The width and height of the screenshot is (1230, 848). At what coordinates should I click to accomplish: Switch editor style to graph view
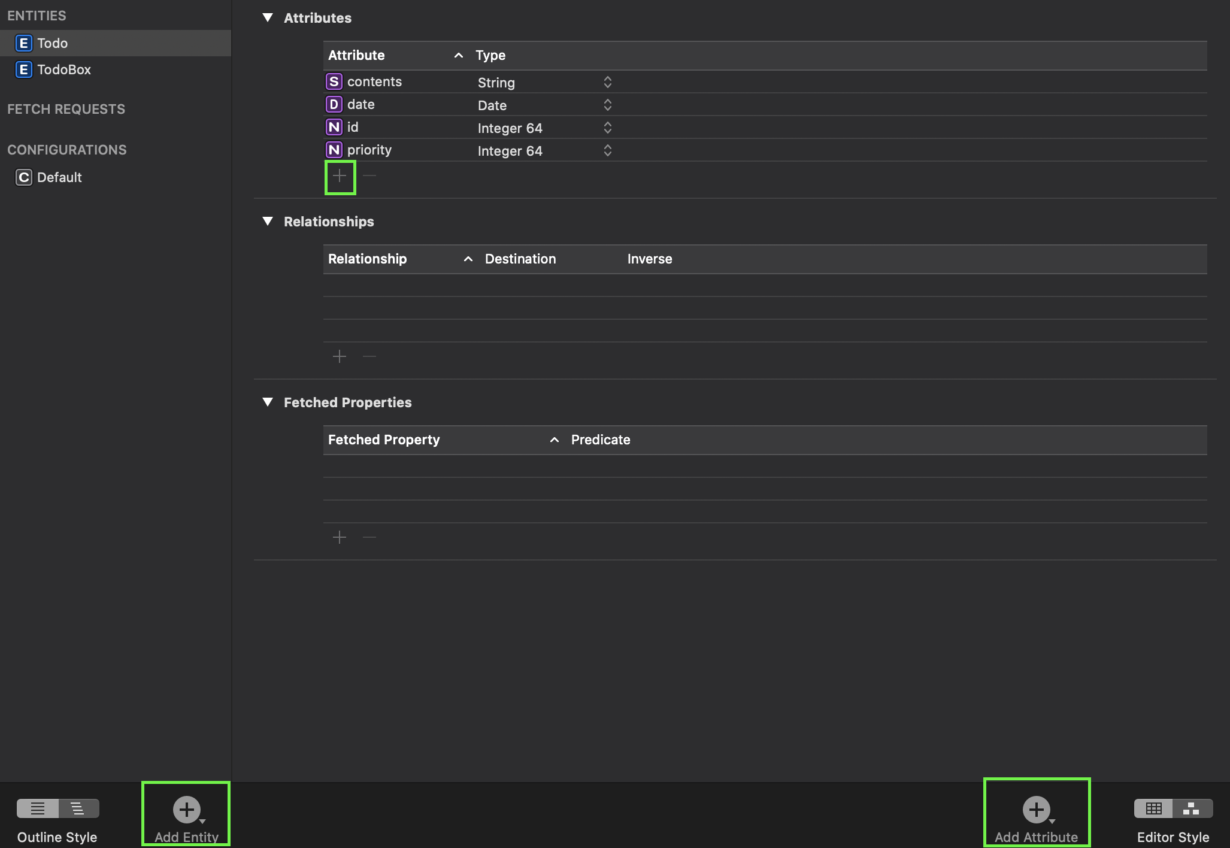click(1192, 808)
